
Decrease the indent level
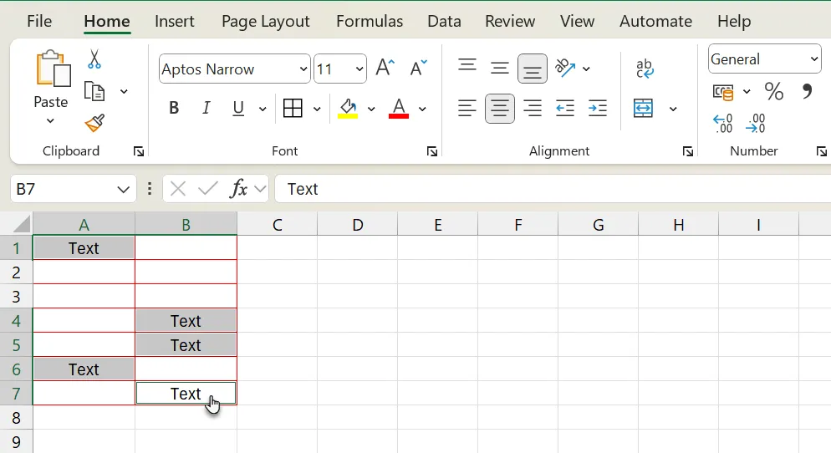pos(565,109)
